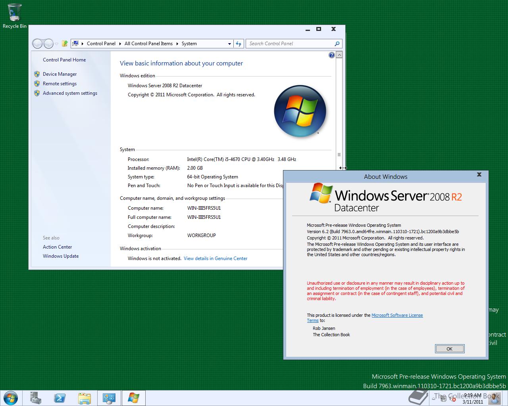Click the Device Manager shield icon
Image resolution: width=508 pixels, height=406 pixels.
(x=37, y=74)
